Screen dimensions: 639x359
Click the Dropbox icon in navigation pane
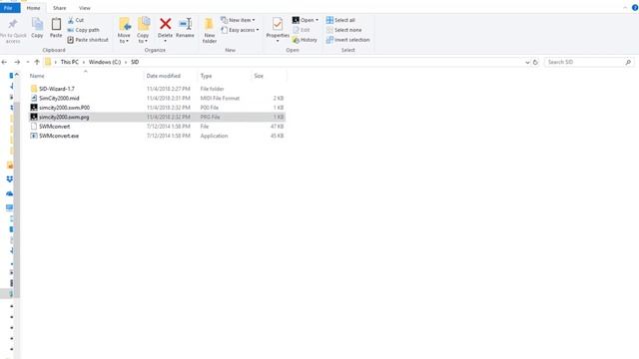[9, 179]
